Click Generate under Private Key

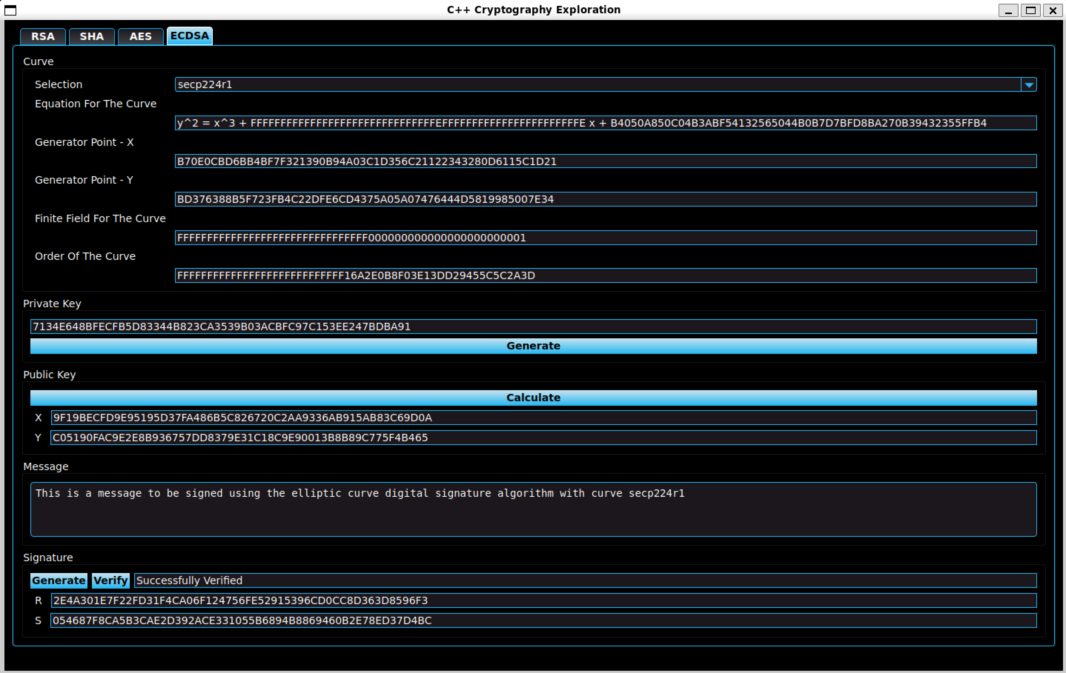533,346
